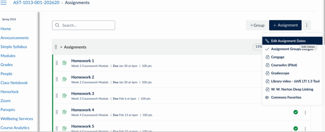Click the Cengage import icon
325x132 pixels.
tap(267, 57)
